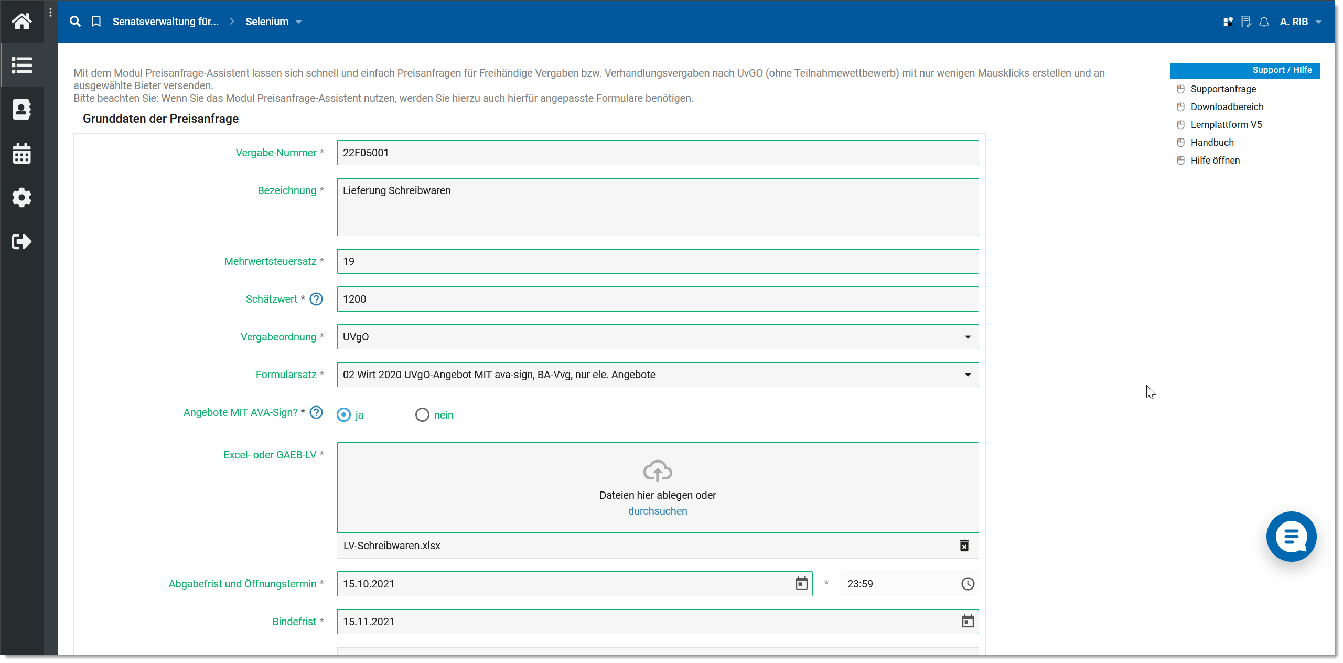1343x663 pixels.
Task: Show help for Schätzwert field
Action: [x=316, y=299]
